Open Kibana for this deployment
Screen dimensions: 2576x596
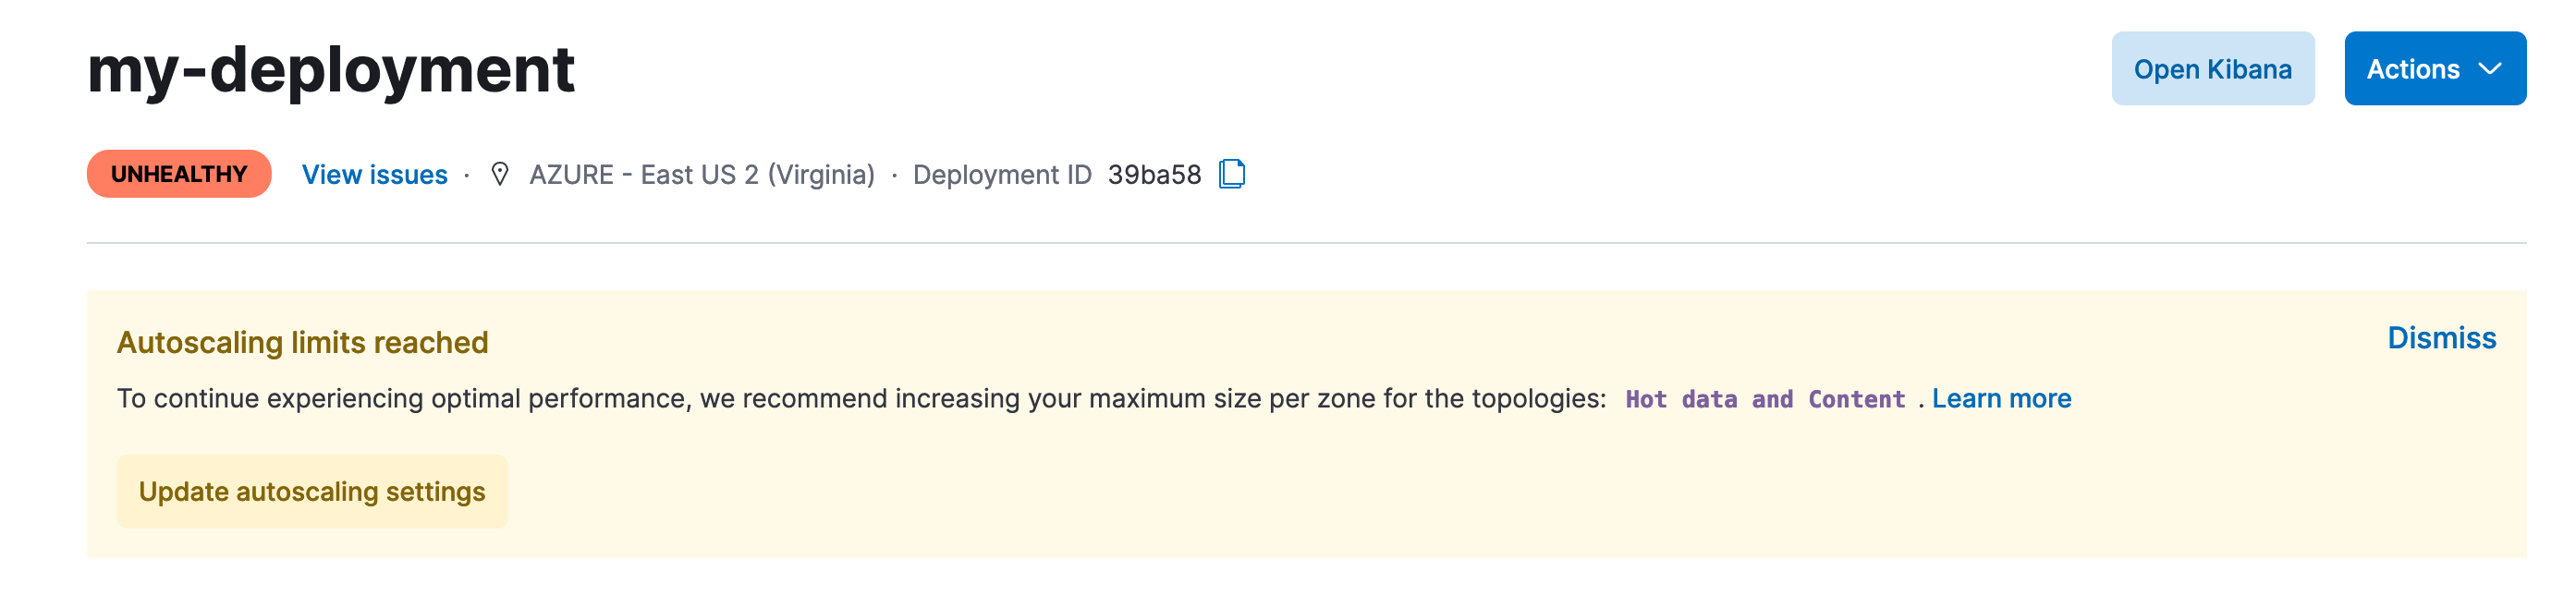tap(2212, 69)
